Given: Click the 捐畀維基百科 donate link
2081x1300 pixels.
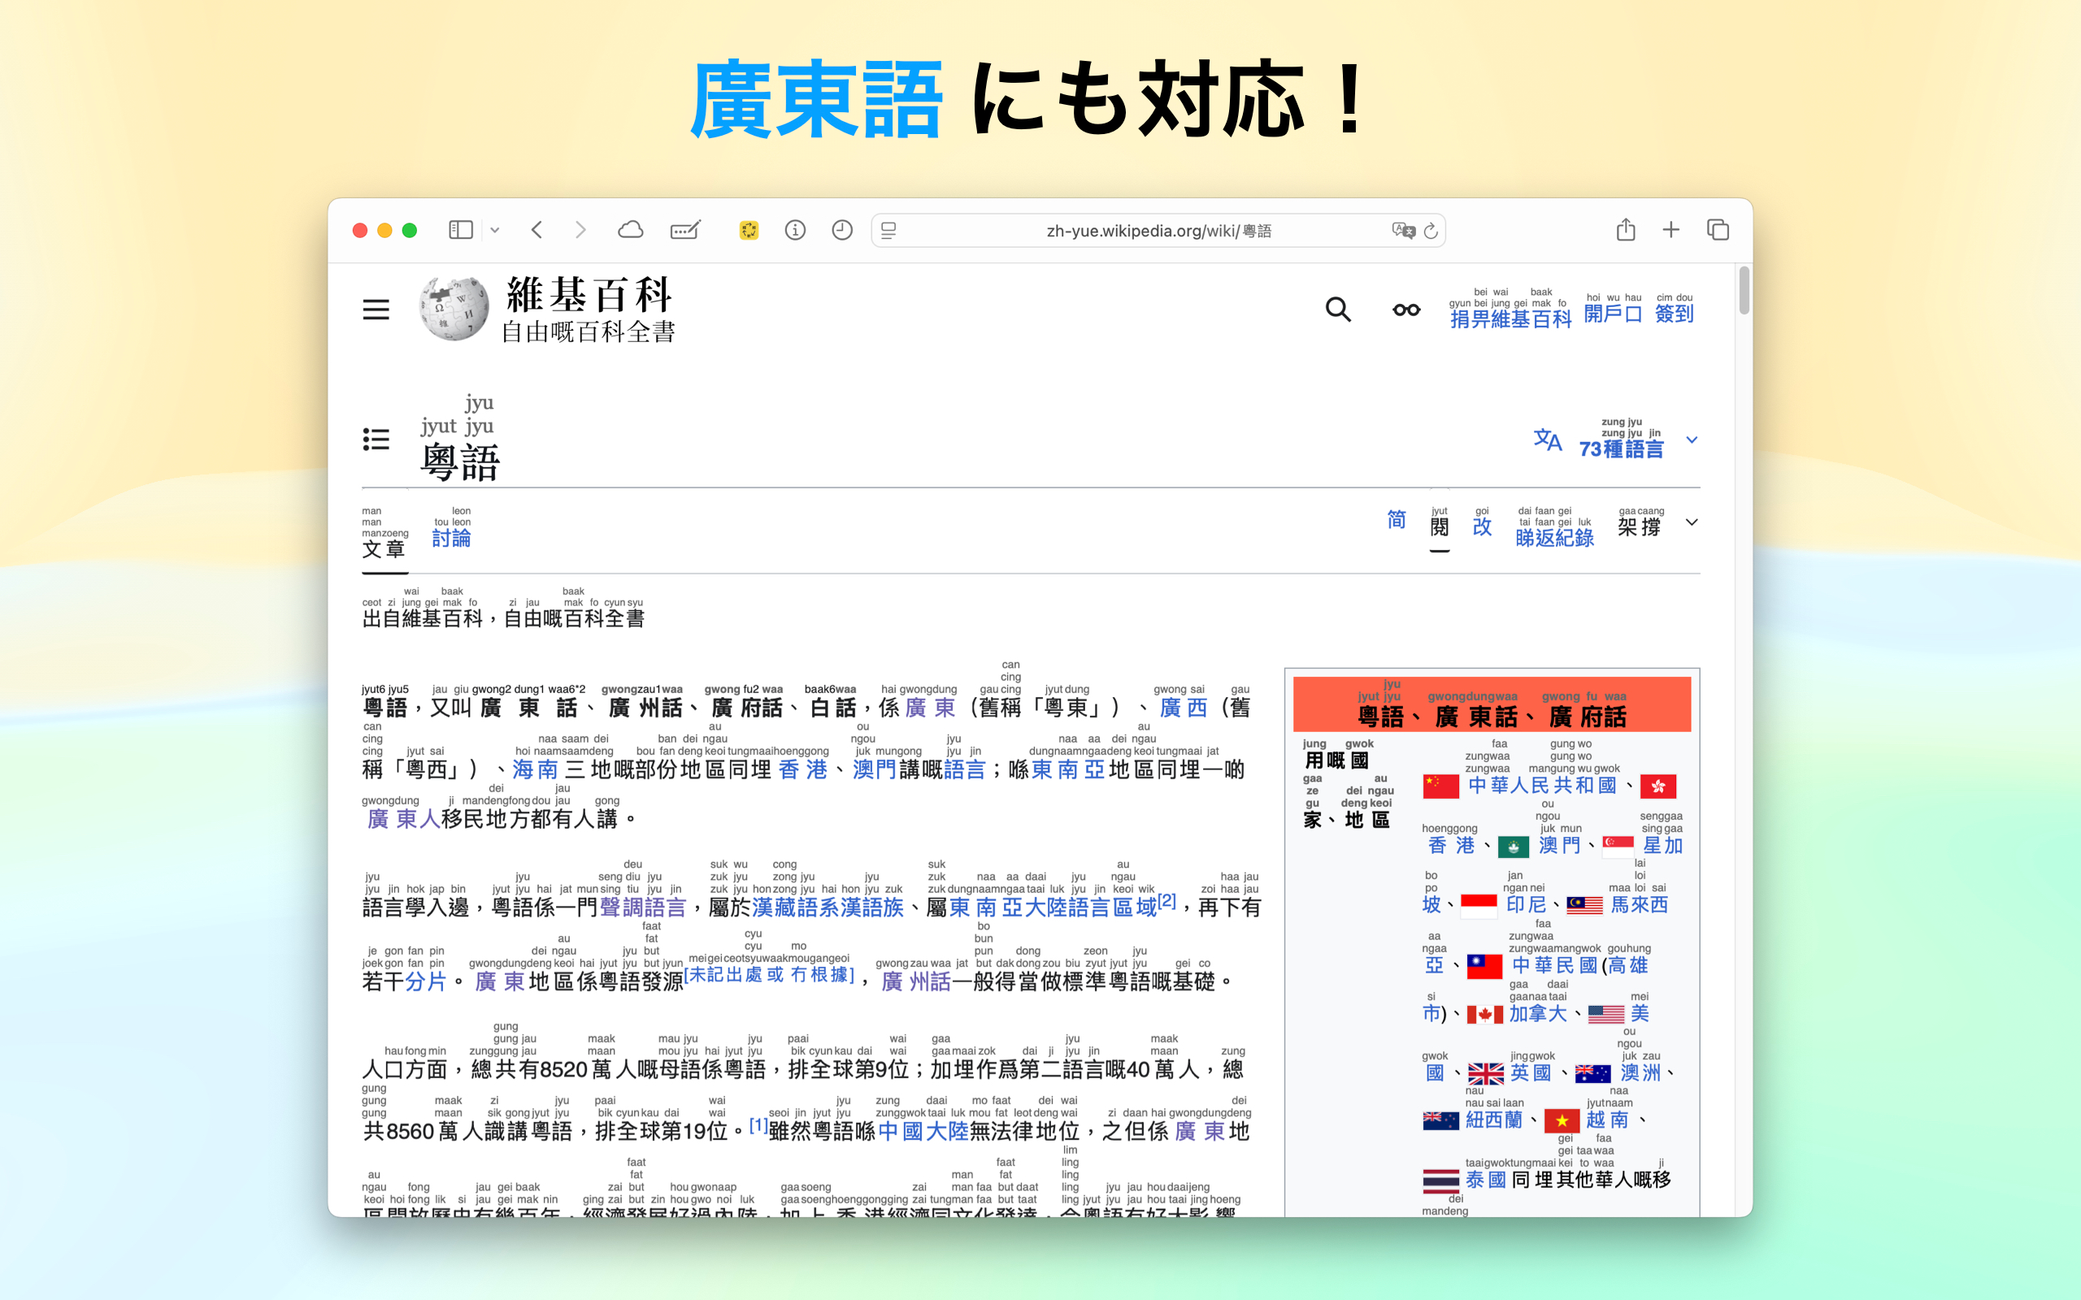Looking at the screenshot, I should (1511, 318).
